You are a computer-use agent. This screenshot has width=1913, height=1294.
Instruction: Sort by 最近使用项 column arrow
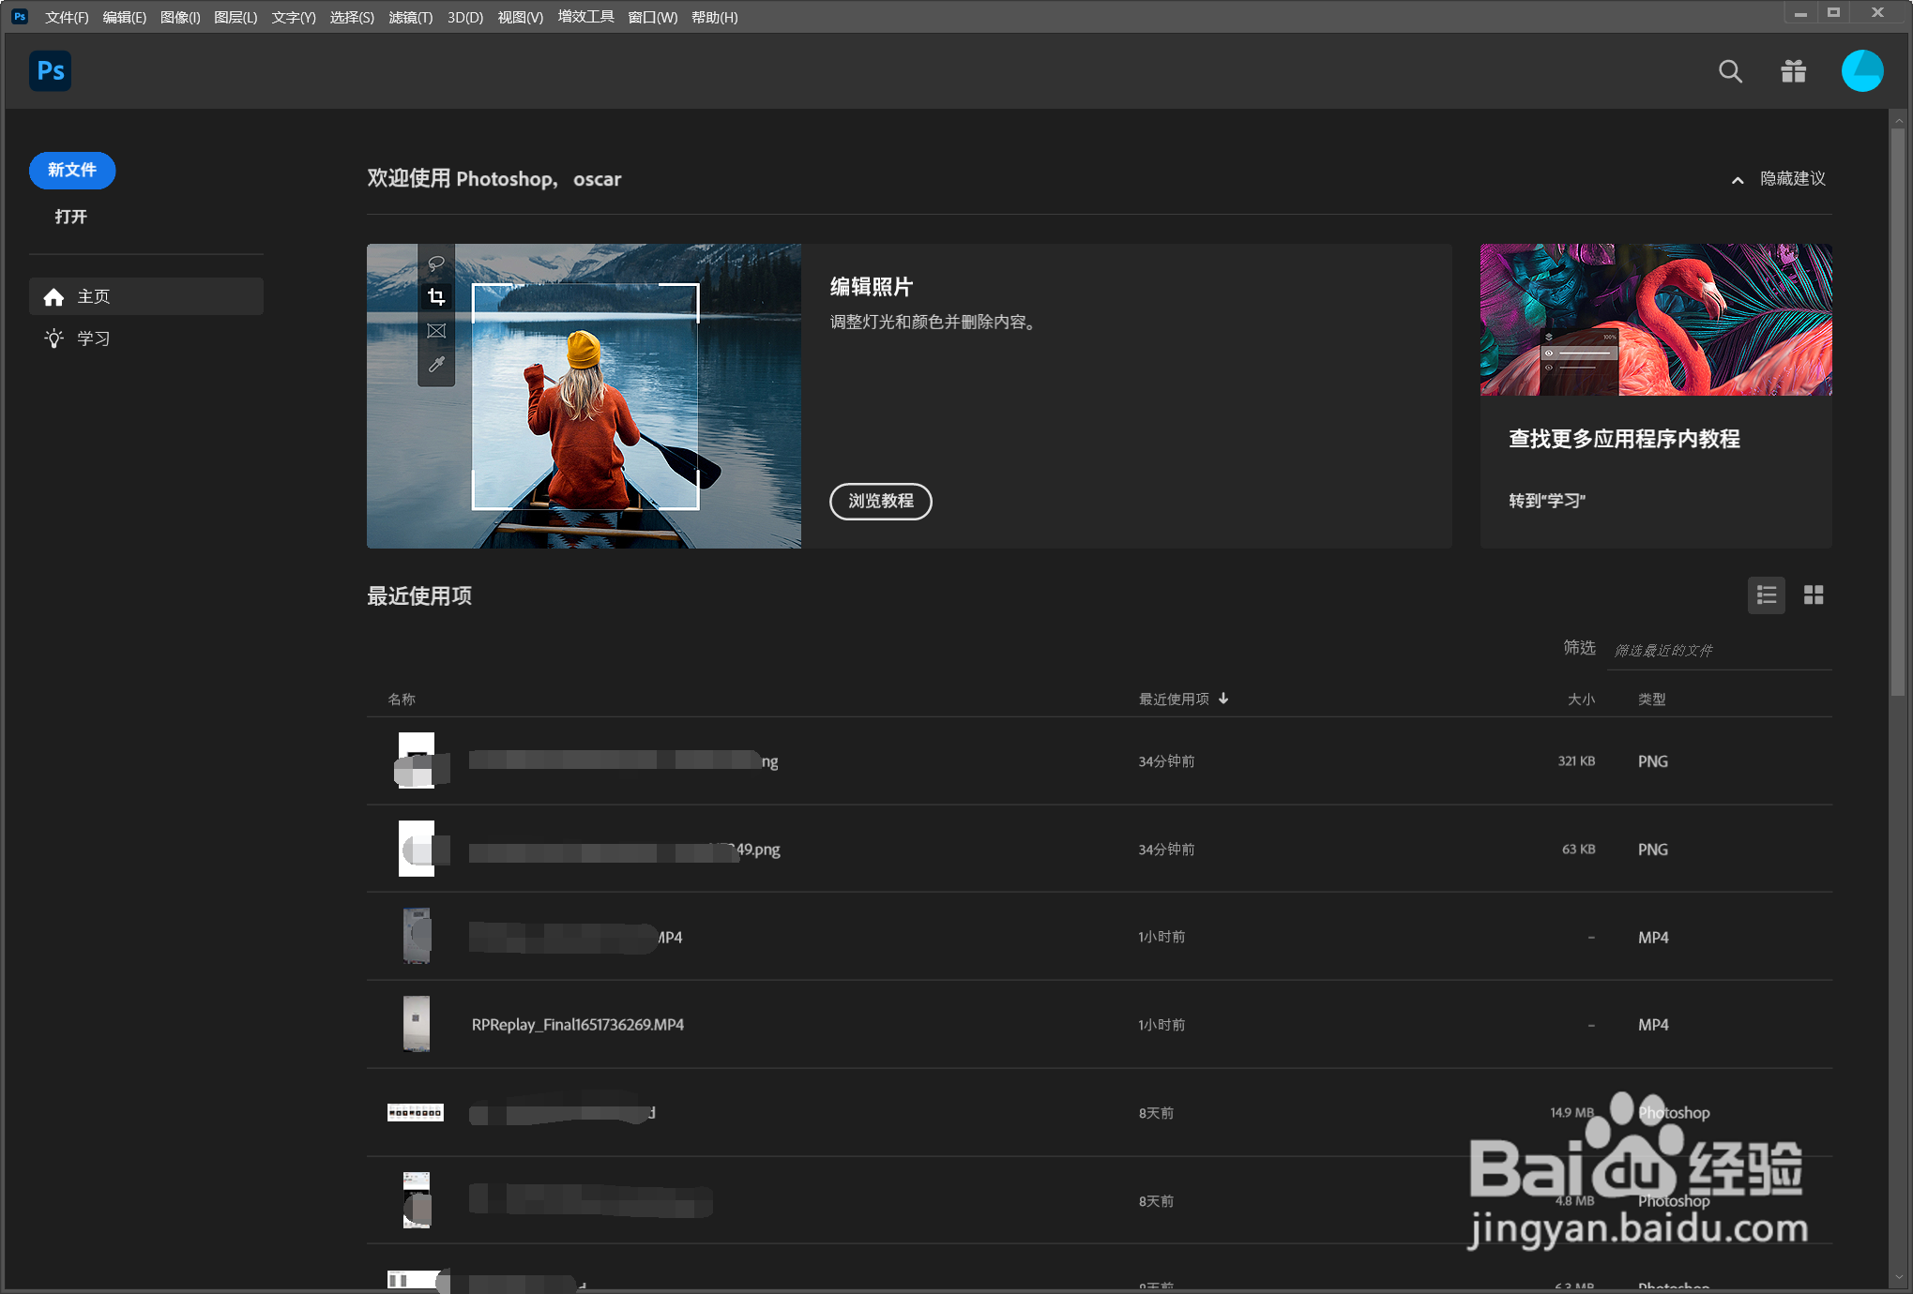pyautogui.click(x=1222, y=699)
